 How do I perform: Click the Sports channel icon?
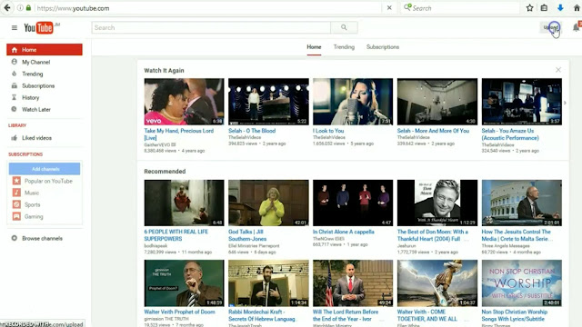16,204
